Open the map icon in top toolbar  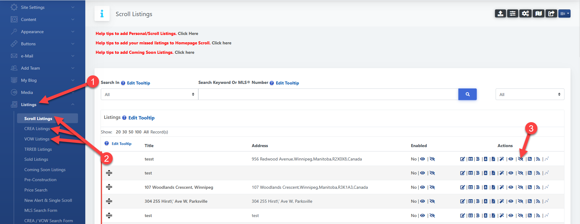tap(539, 14)
